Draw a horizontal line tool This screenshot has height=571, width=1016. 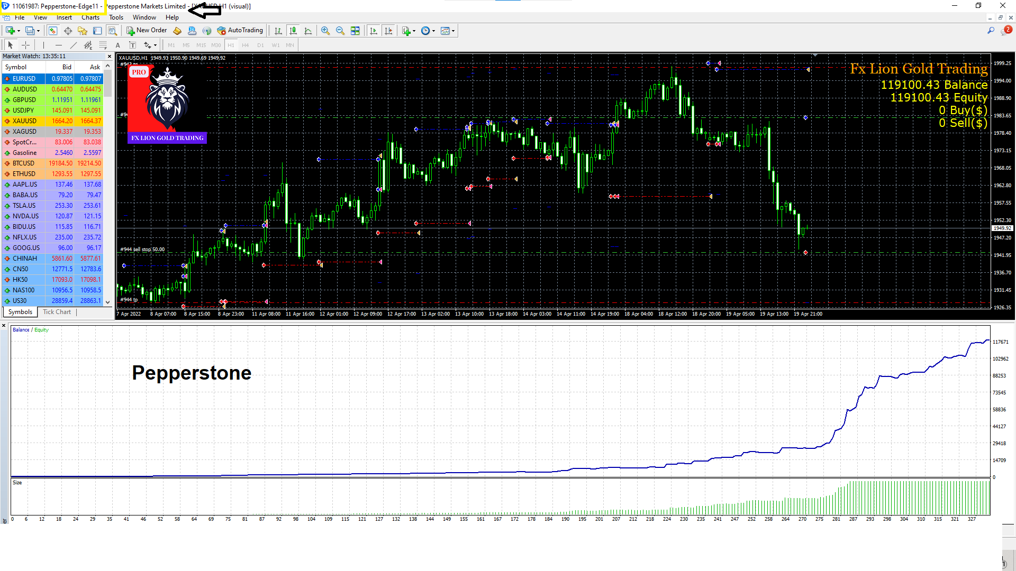point(59,45)
